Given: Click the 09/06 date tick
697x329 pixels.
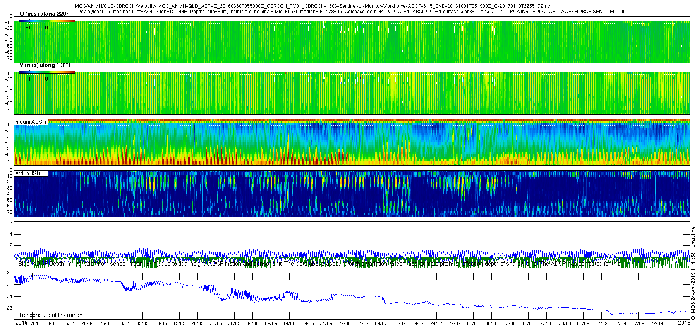Looking at the screenshot, I should 271,324.
